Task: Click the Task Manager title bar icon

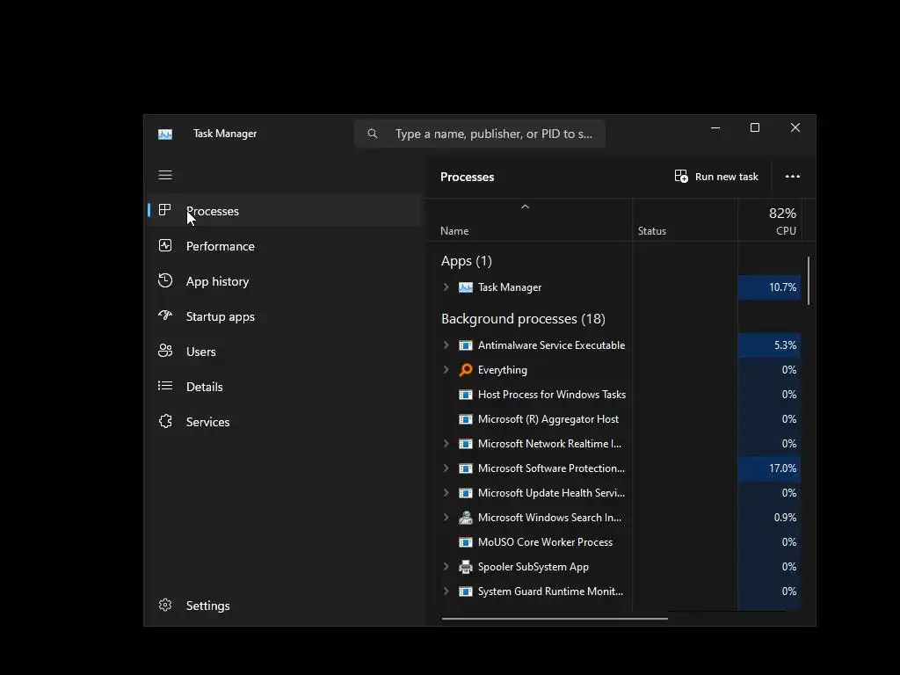Action: coord(165,134)
